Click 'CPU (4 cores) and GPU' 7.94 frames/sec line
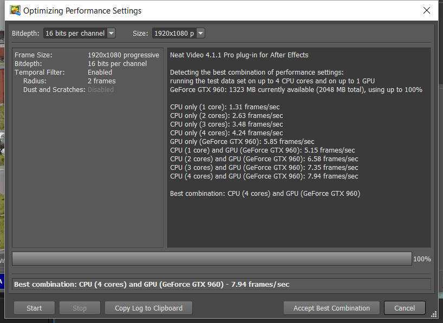This screenshot has height=323, width=443. [x=264, y=176]
